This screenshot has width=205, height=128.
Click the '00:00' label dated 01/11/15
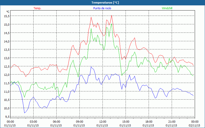[10, 122]
